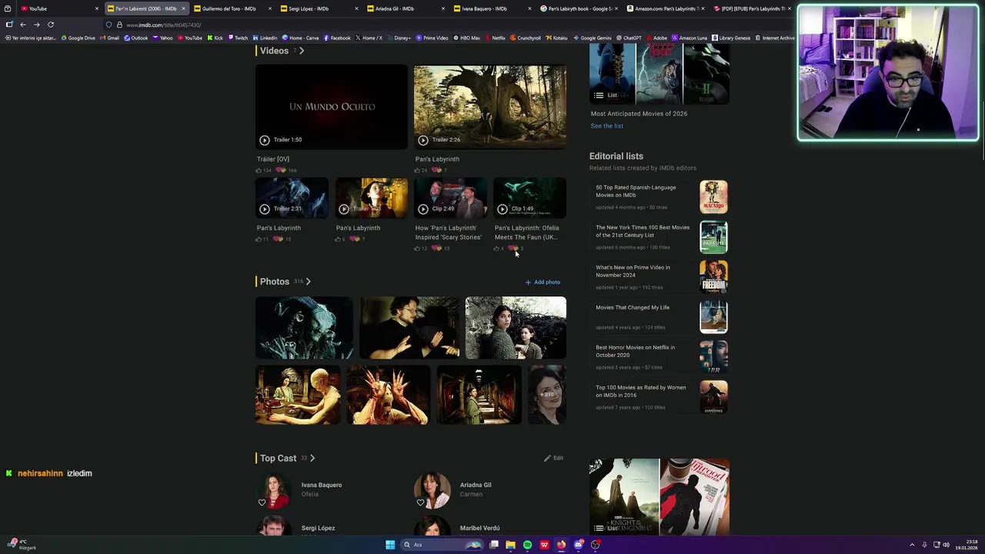Like the Tráiler [OV] video

pyautogui.click(x=260, y=170)
